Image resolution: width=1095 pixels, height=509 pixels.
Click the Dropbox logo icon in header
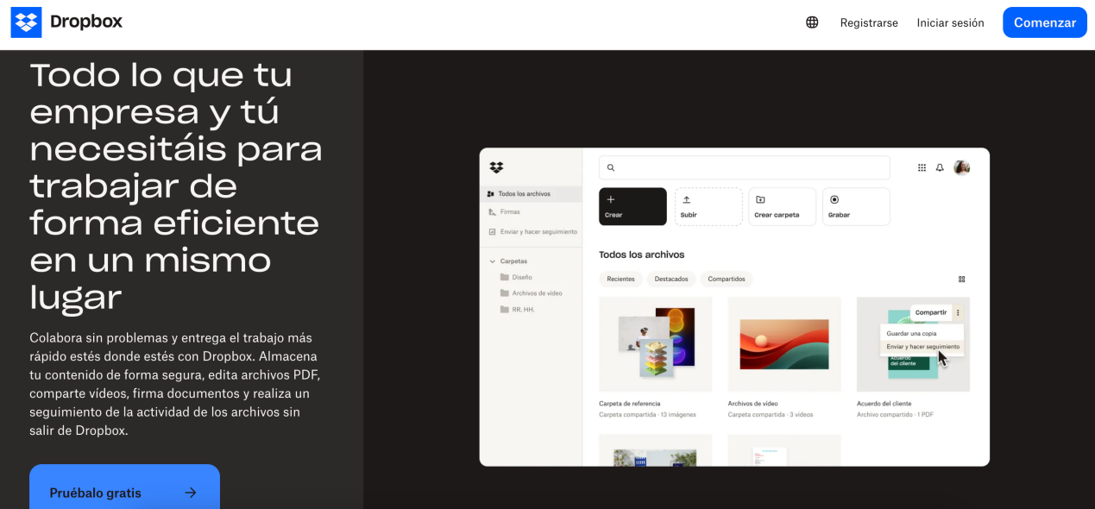coord(26,22)
